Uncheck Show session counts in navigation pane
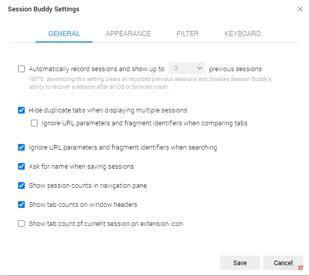 pos(22,186)
